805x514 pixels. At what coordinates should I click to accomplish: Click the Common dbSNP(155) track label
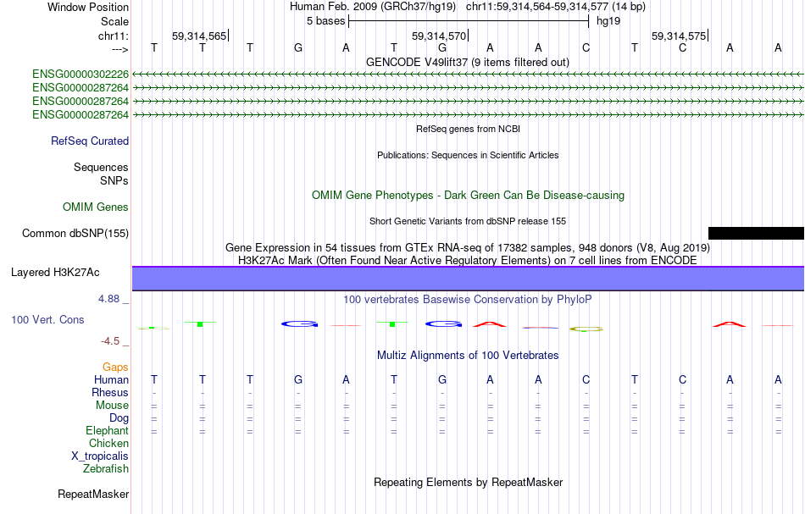point(75,234)
